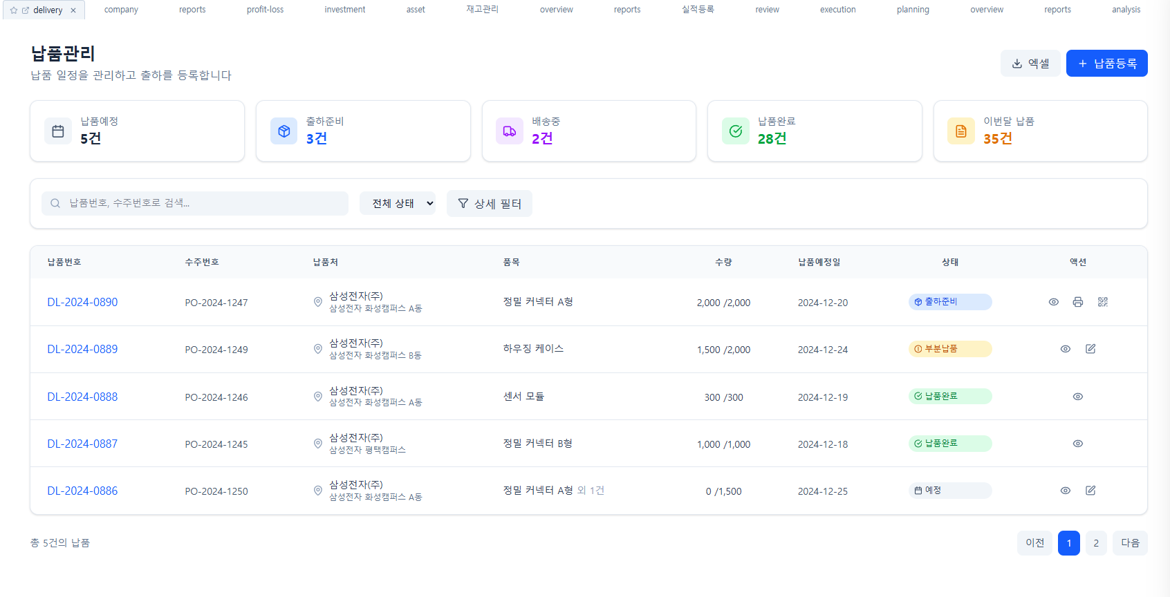
Task: Click the star icon on delivery tab
Action: 14,10
